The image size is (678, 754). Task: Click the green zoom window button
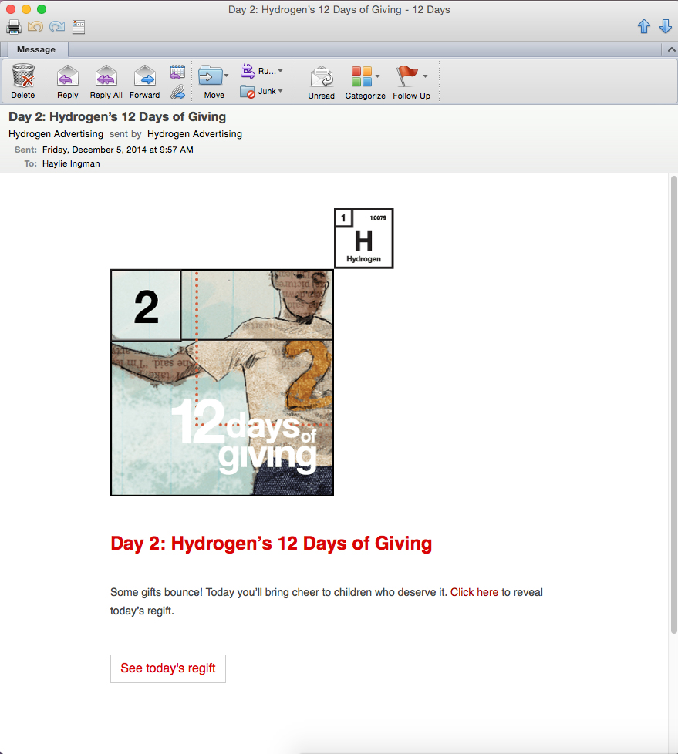[x=42, y=9]
